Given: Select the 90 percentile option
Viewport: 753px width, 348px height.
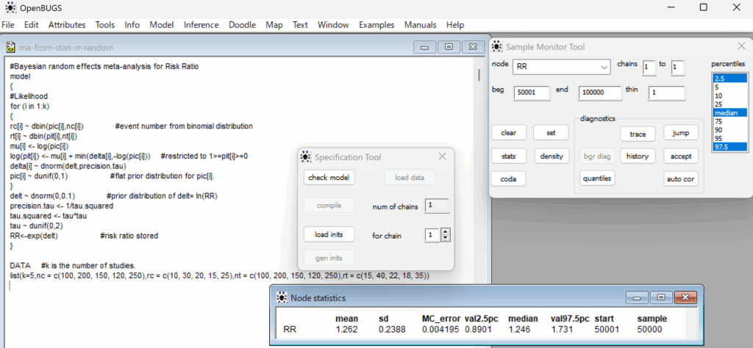Looking at the screenshot, I should click(729, 130).
